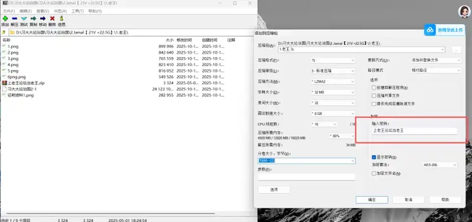Open the encryption method AES-256 dropdown
The height and width of the screenshot is (222, 472).
click(x=440, y=165)
